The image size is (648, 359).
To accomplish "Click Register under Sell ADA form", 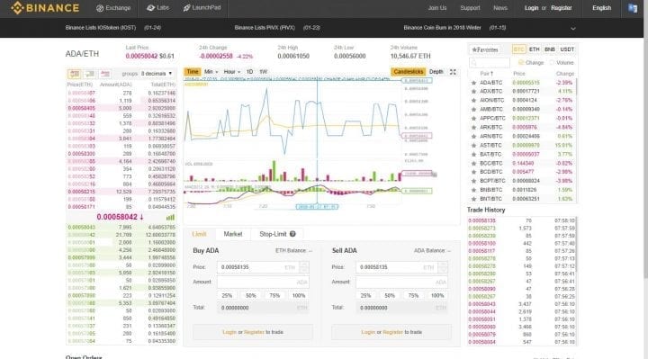I will pyautogui.click(x=392, y=332).
